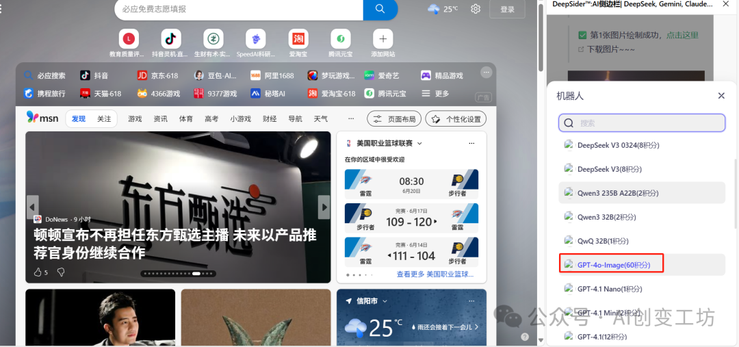Click the help question mark icon

(x=525, y=337)
